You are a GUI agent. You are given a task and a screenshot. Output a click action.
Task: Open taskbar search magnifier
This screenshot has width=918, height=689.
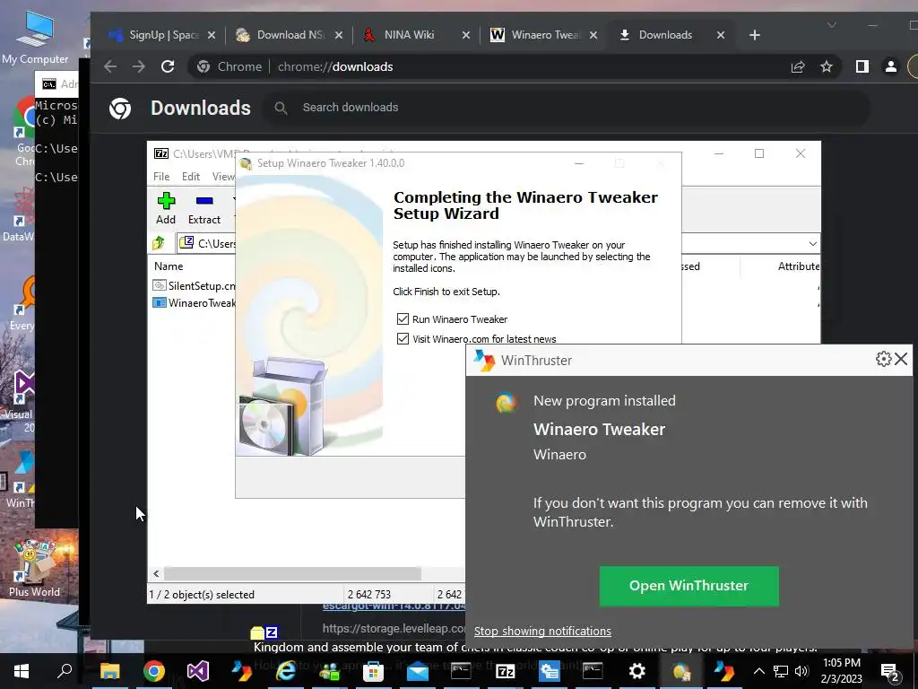pyautogui.click(x=65, y=671)
